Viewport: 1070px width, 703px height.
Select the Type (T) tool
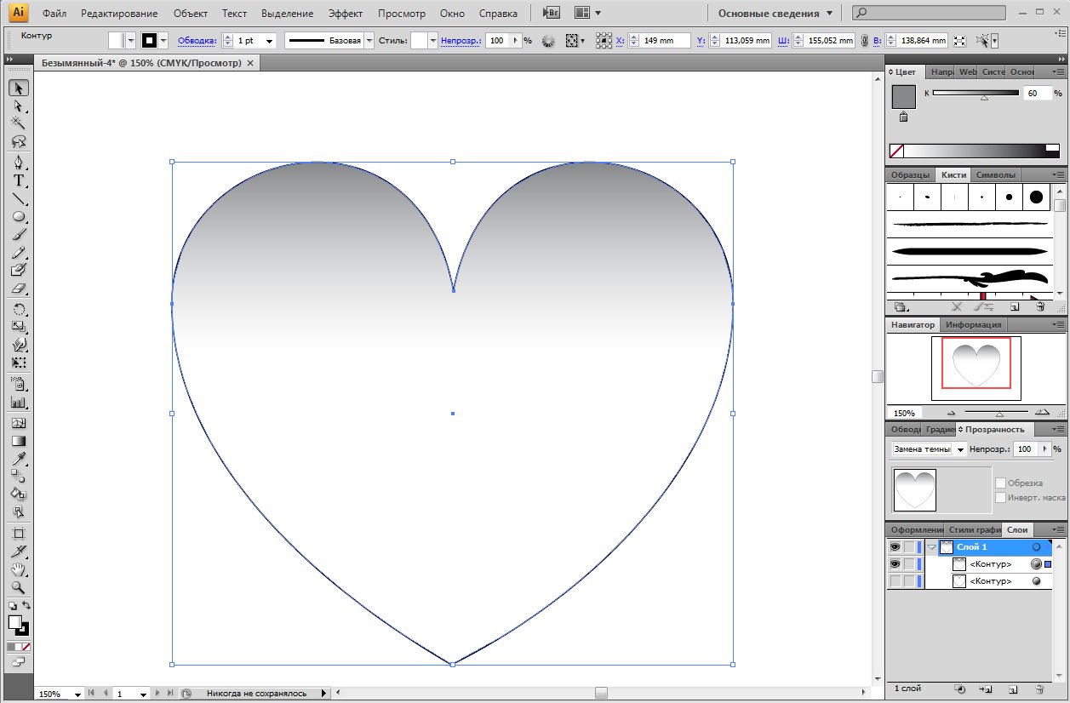(x=18, y=181)
